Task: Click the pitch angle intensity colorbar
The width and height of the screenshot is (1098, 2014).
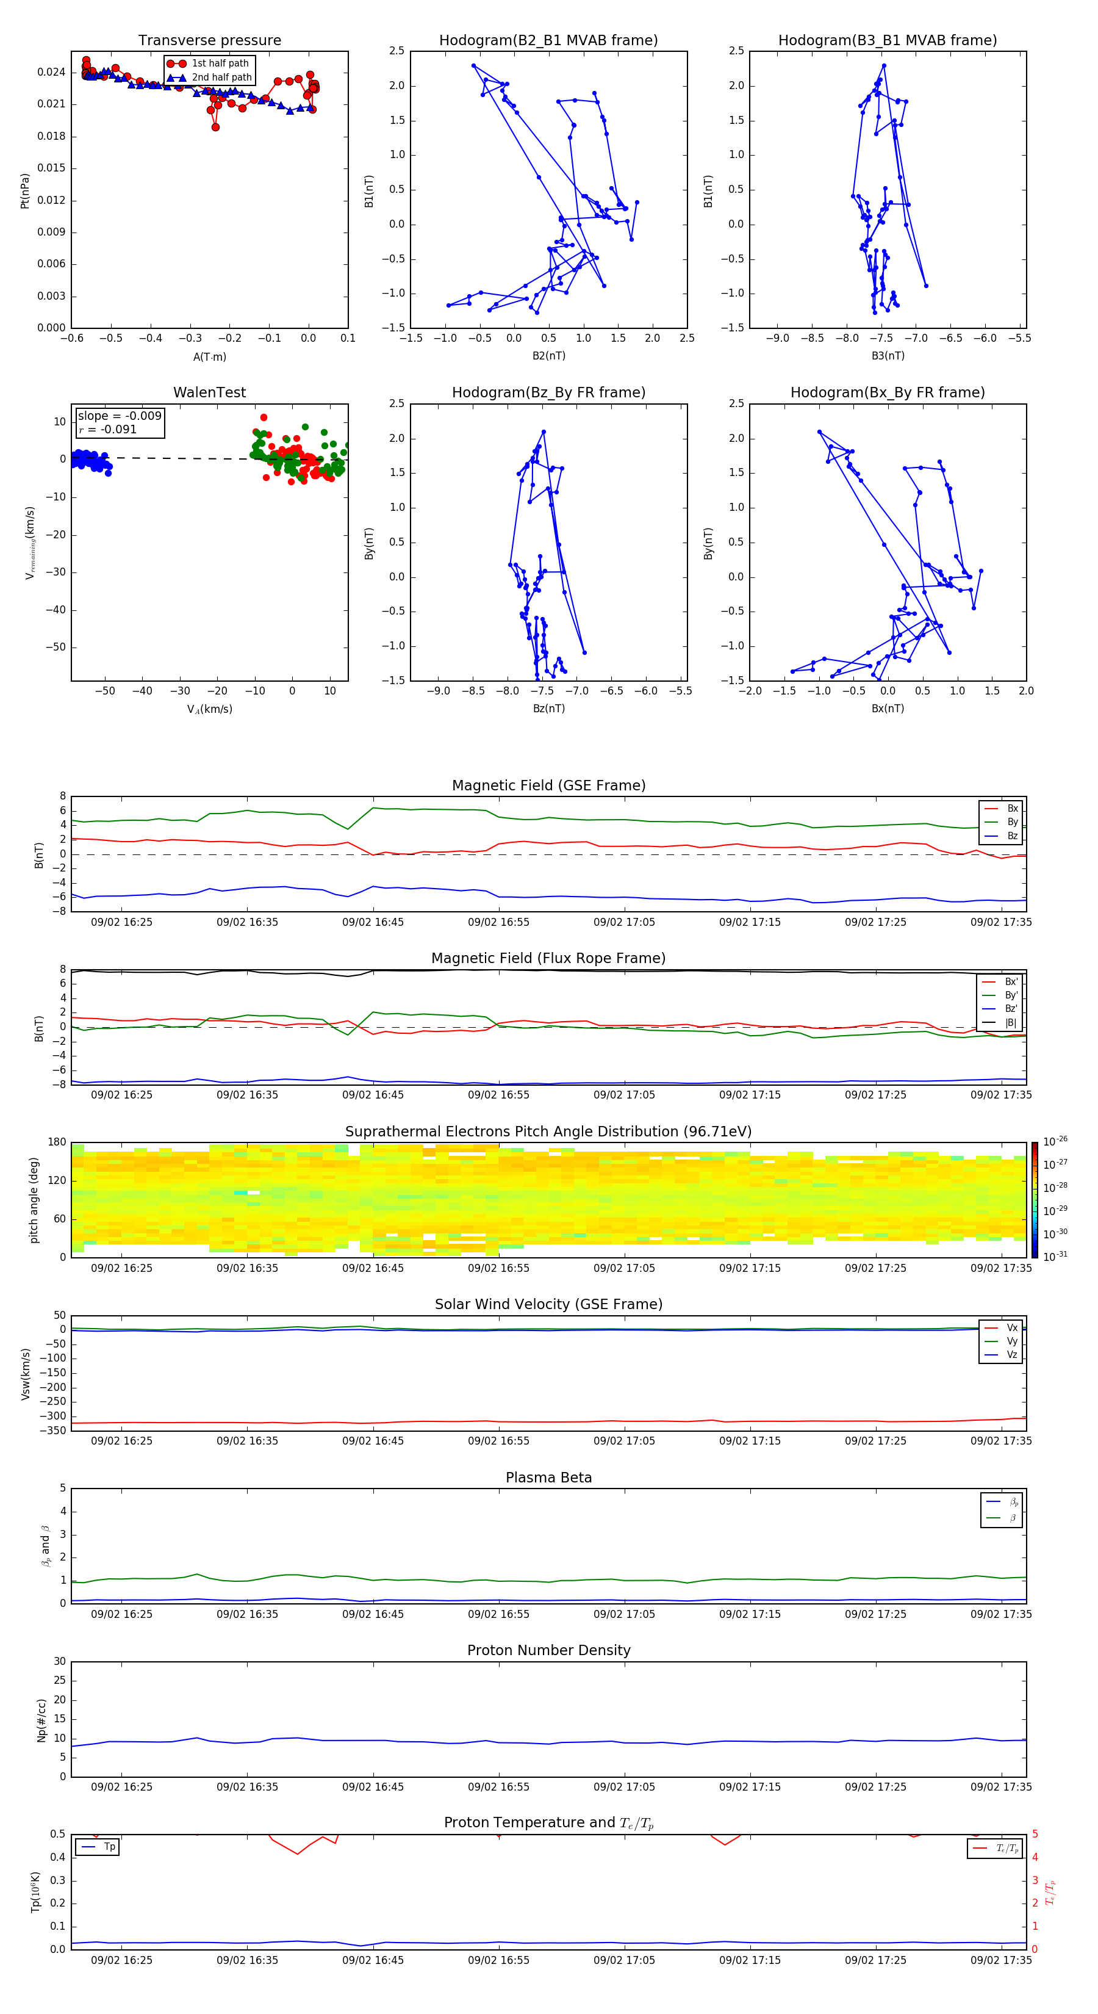Action: point(1034,1200)
